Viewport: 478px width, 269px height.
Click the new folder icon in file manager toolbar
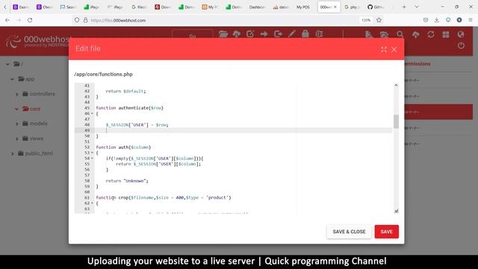coord(223,34)
